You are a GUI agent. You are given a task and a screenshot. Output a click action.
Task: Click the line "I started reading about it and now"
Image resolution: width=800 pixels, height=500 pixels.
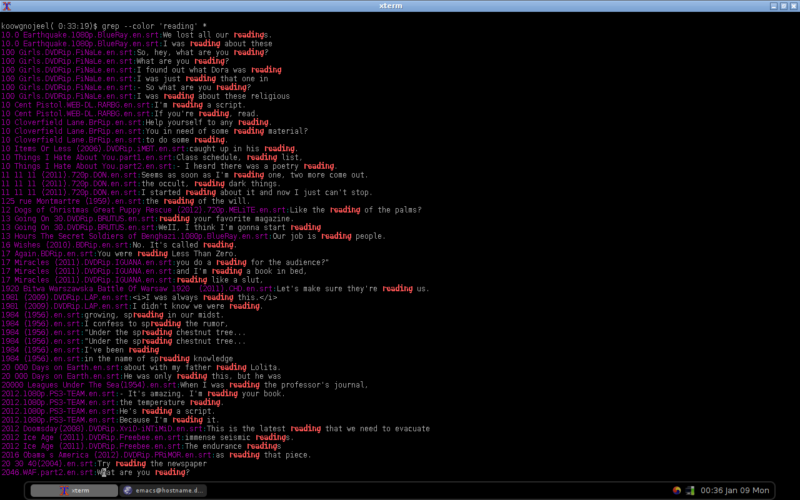[257, 192]
